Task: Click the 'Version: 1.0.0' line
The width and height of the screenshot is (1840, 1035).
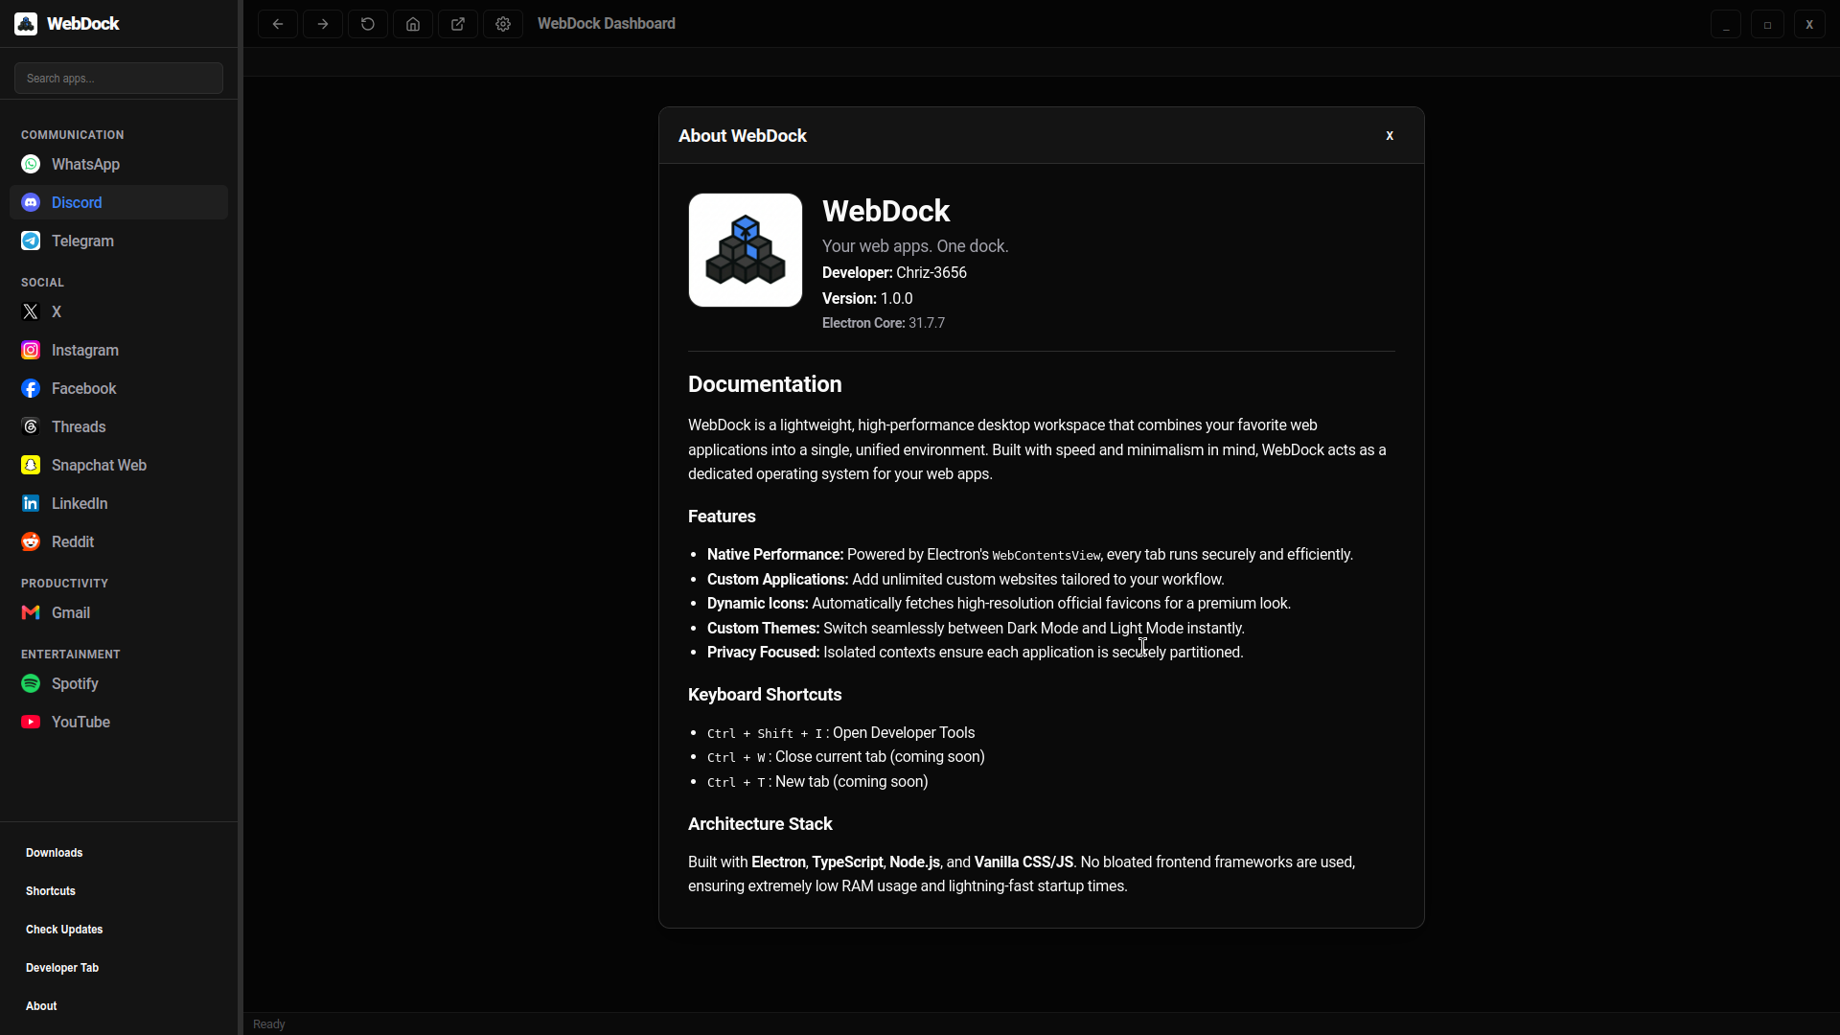Action: point(867,299)
